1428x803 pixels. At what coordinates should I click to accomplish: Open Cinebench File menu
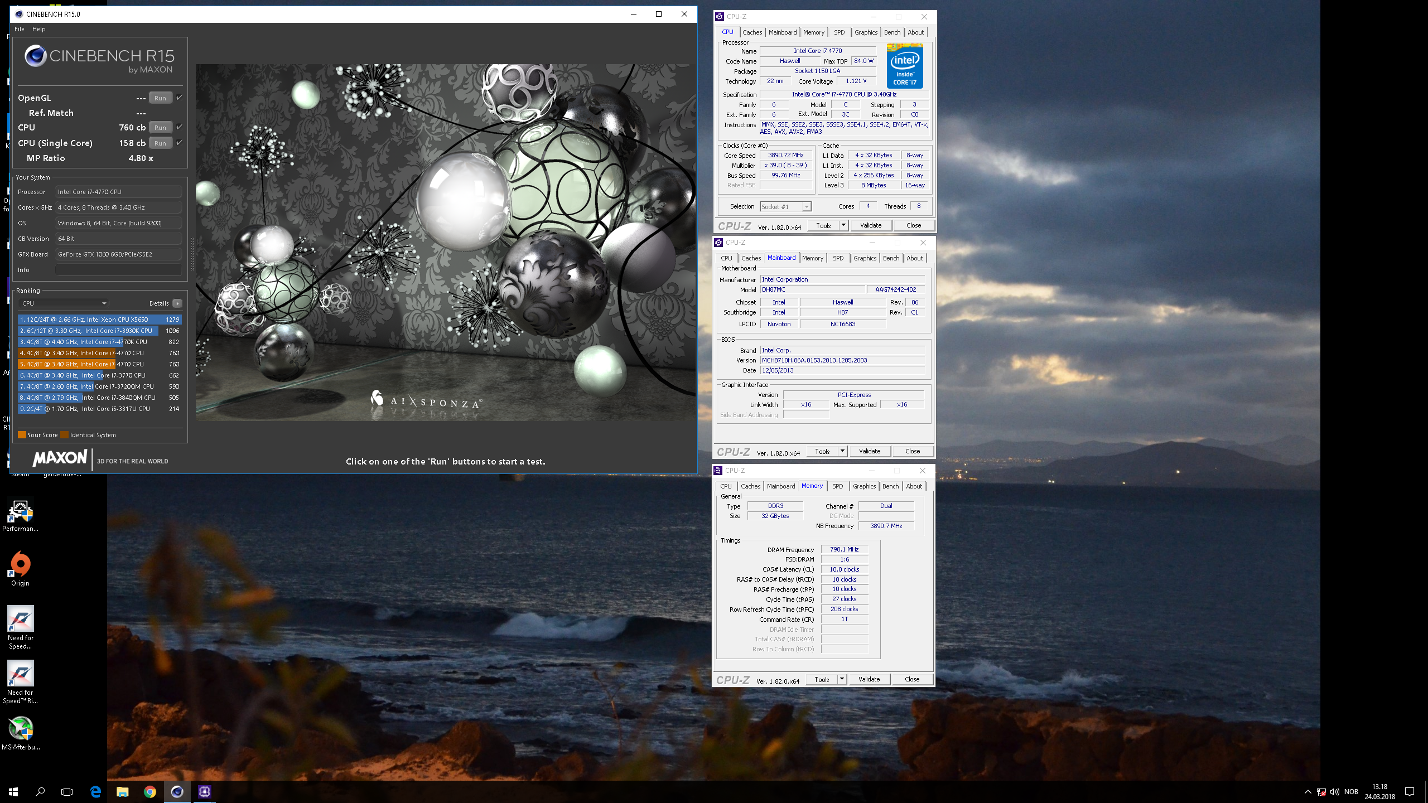(20, 29)
